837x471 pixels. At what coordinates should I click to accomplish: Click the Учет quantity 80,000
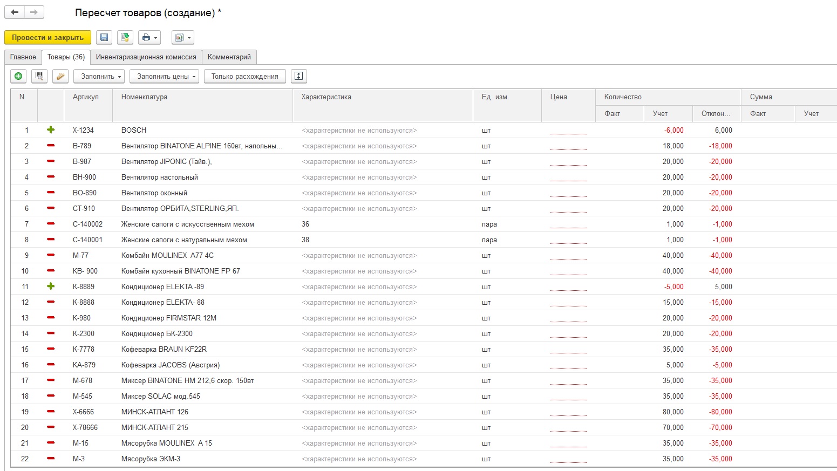(673, 412)
